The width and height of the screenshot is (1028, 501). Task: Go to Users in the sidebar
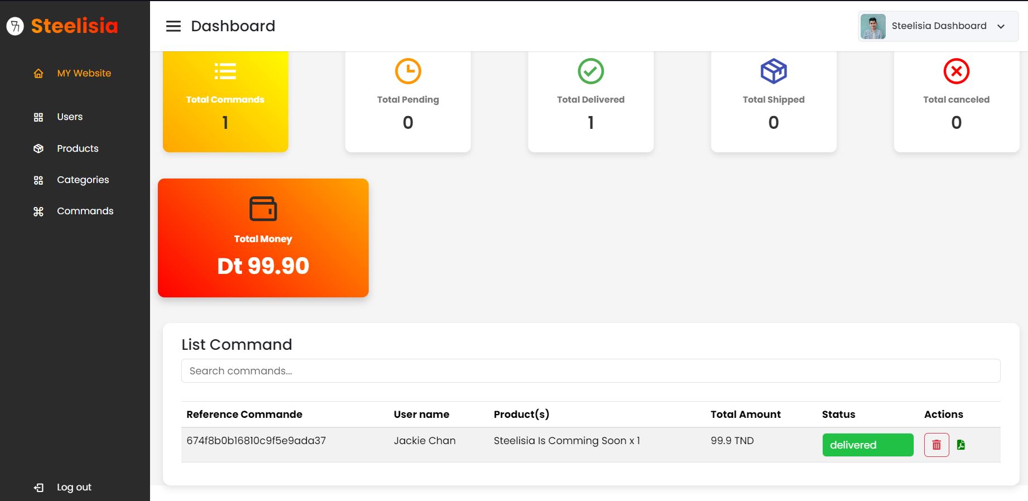pos(70,117)
